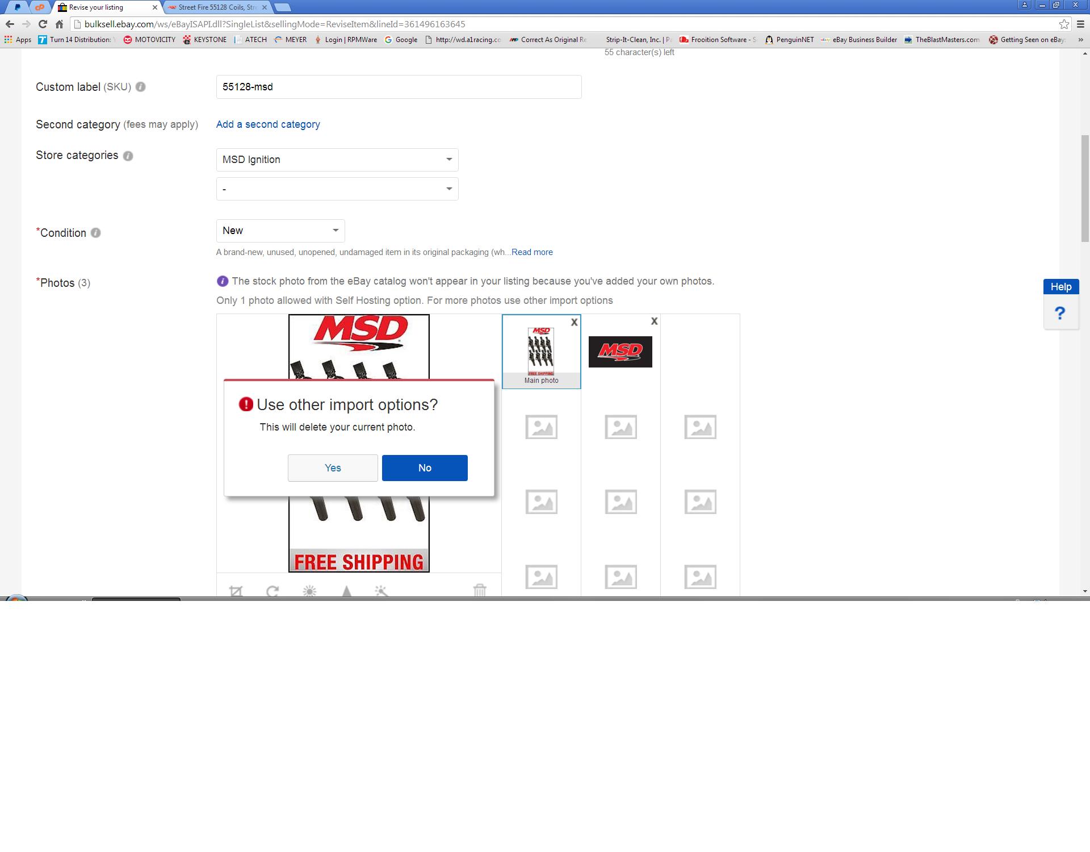
Task: Open the Store categories MSD Ignition dropdown
Action: (337, 160)
